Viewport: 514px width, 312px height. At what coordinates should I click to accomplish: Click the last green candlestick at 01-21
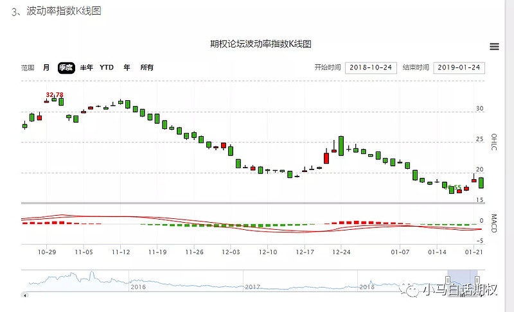click(481, 183)
